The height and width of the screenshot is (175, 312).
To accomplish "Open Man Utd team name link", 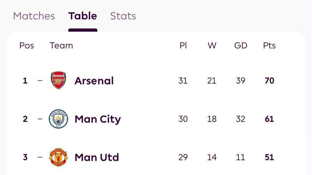I will point(96,157).
